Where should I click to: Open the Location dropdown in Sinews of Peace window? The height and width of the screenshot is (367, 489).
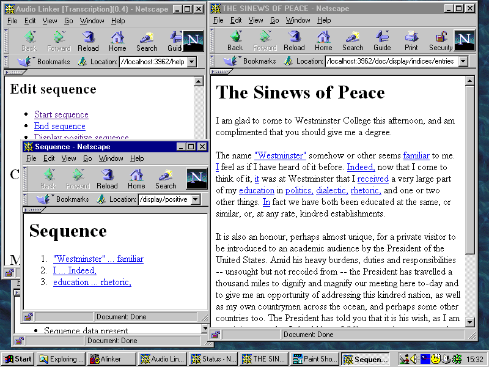[x=463, y=61]
